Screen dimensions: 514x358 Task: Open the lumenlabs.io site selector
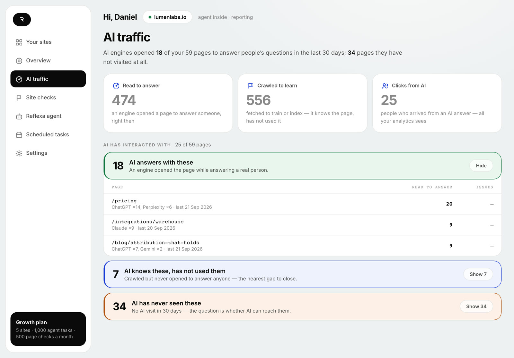[167, 17]
